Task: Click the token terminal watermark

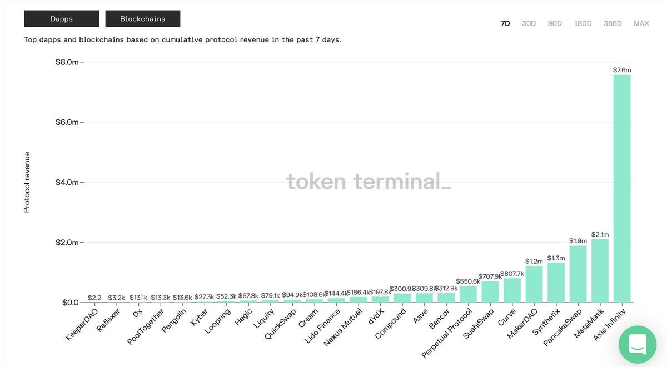Action: (369, 182)
